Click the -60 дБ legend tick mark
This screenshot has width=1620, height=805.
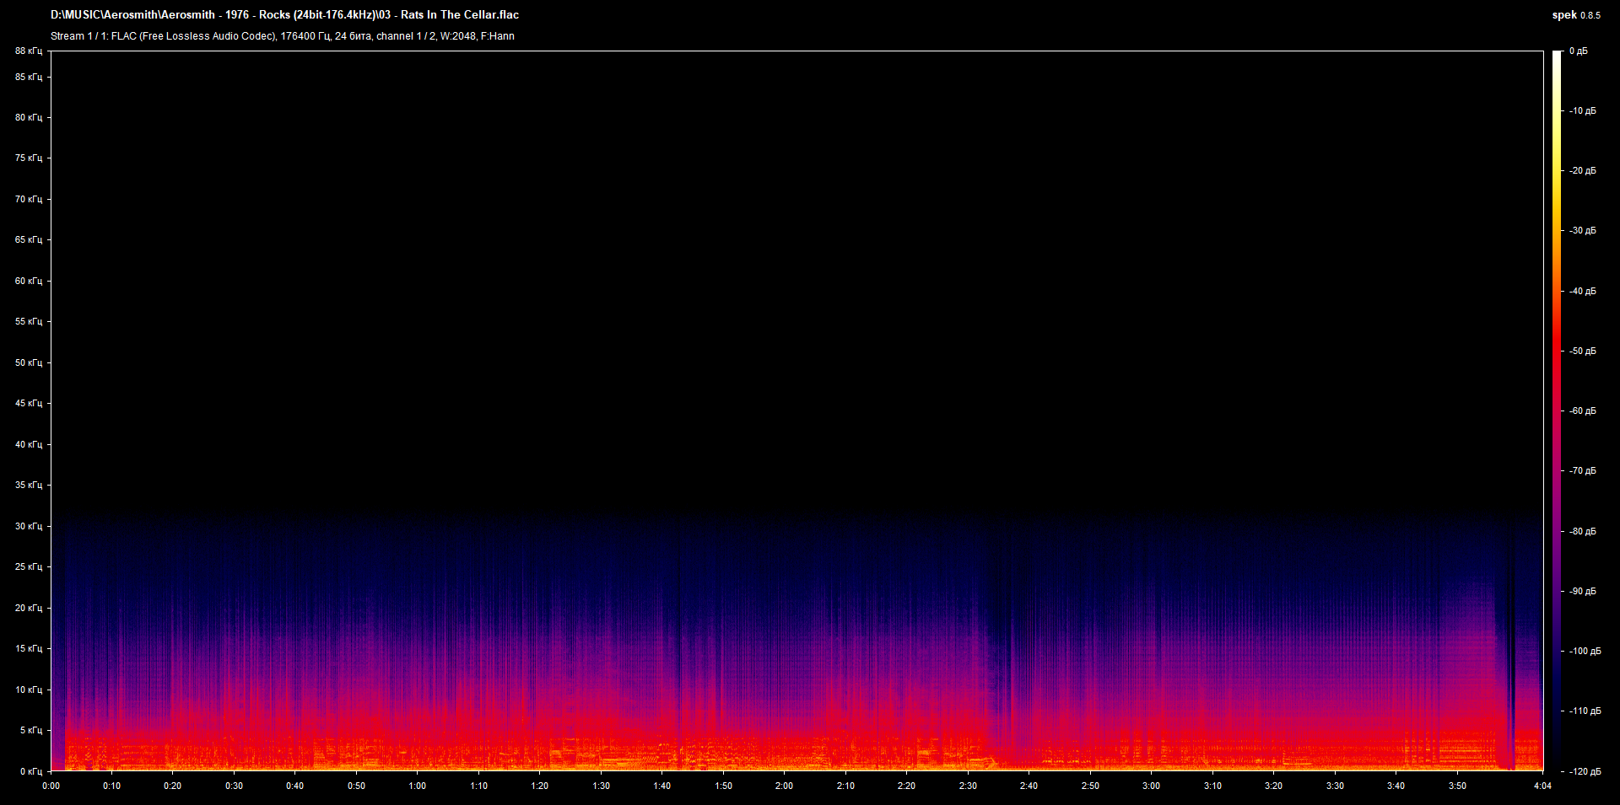click(x=1564, y=411)
